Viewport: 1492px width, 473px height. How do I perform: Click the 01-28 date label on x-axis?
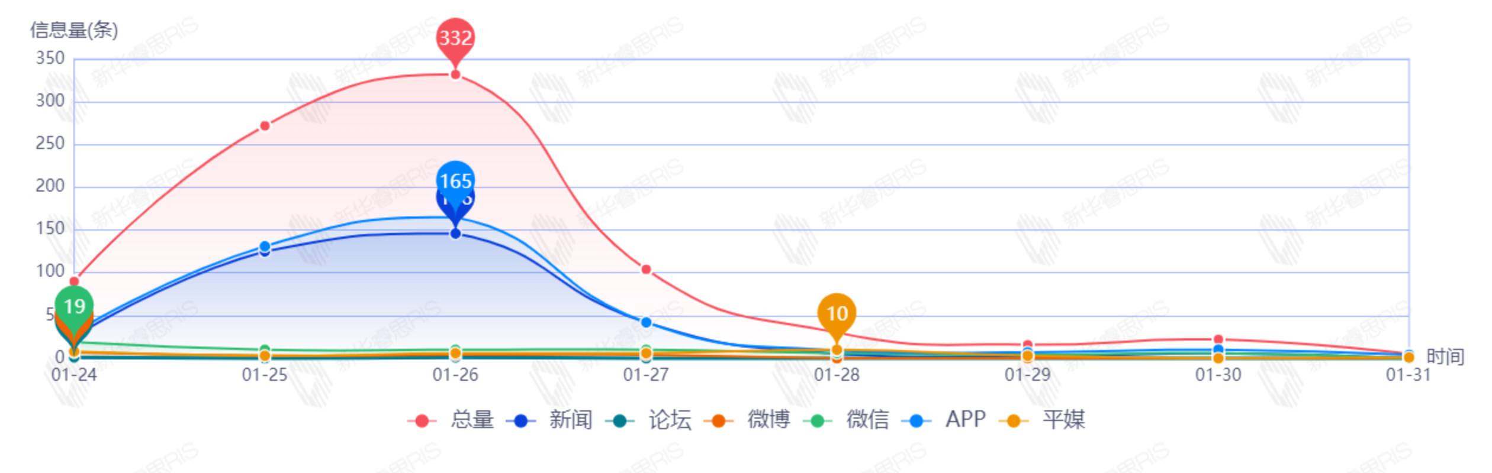[x=837, y=375]
